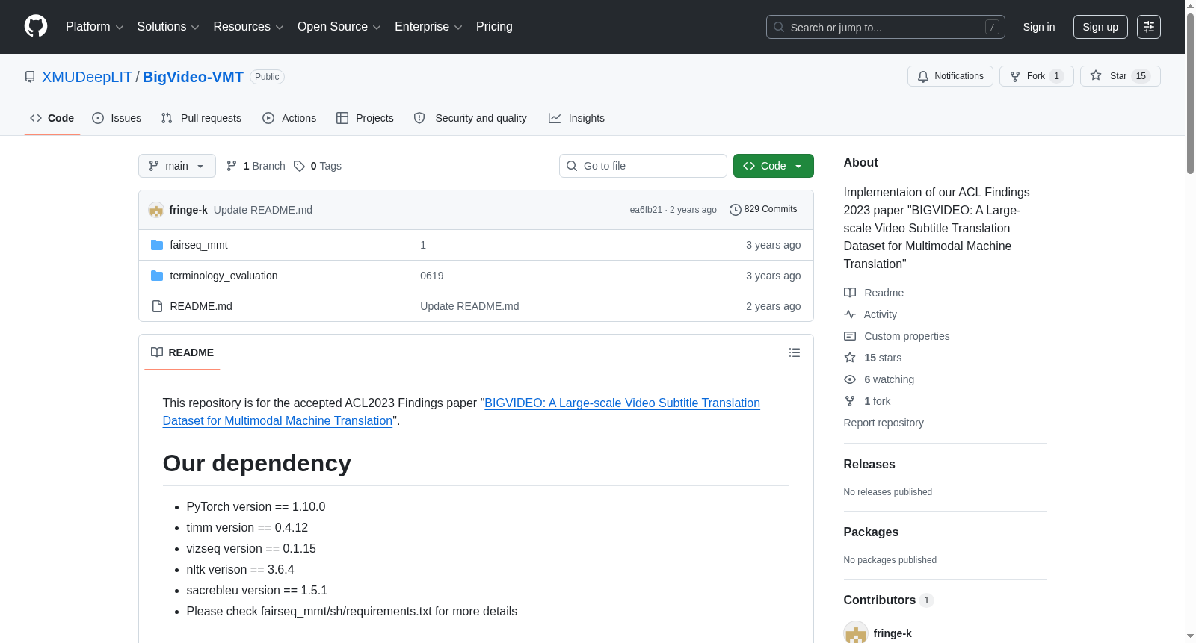Click the 6 watching link
This screenshot has width=1196, height=643.
click(x=889, y=379)
